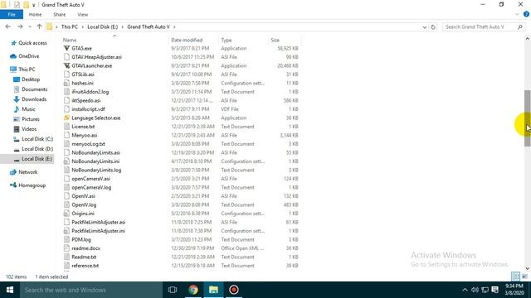531x298 pixels.
Task: Select Documents in the navigation pane
Action: (34, 89)
